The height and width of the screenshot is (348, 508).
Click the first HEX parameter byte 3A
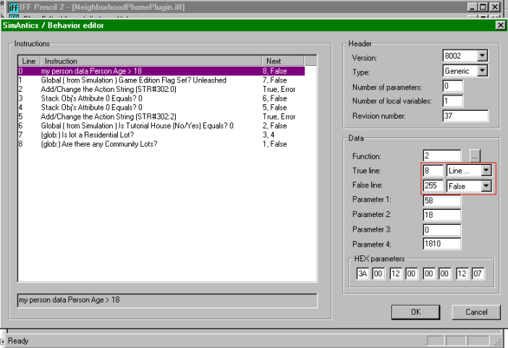(x=363, y=274)
